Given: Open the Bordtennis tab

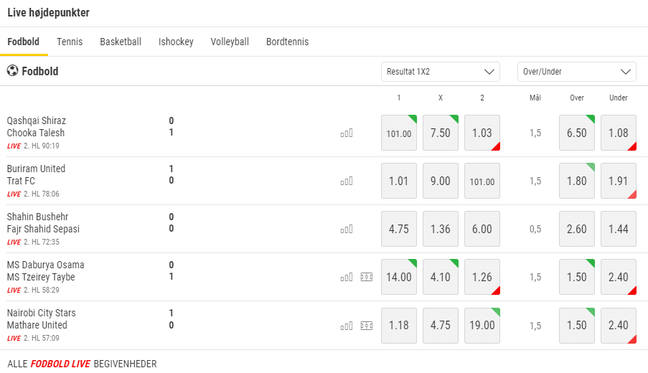Looking at the screenshot, I should 287,42.
